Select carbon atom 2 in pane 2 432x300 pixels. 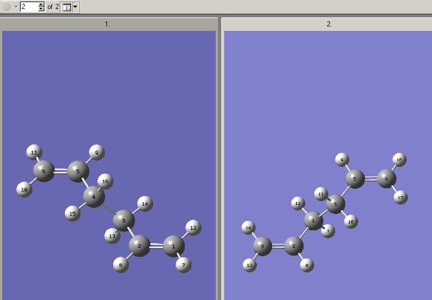[x=294, y=246]
